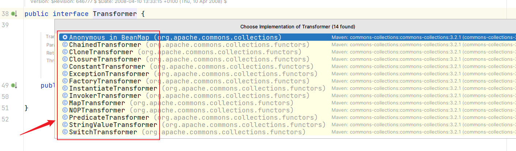This screenshot has width=516, height=151.
Task: Click the Transformer interface name in code
Action: pos(115,14)
